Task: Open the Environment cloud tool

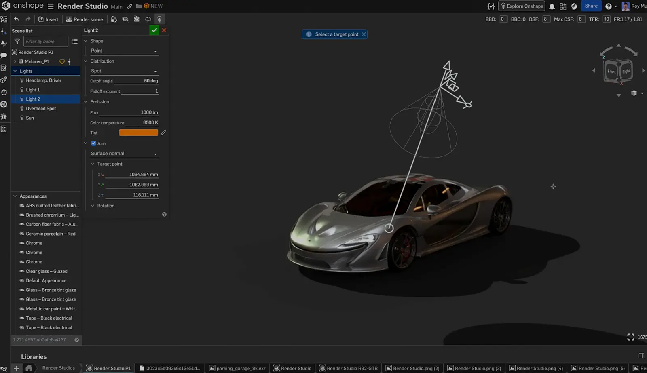Action: 148,19
